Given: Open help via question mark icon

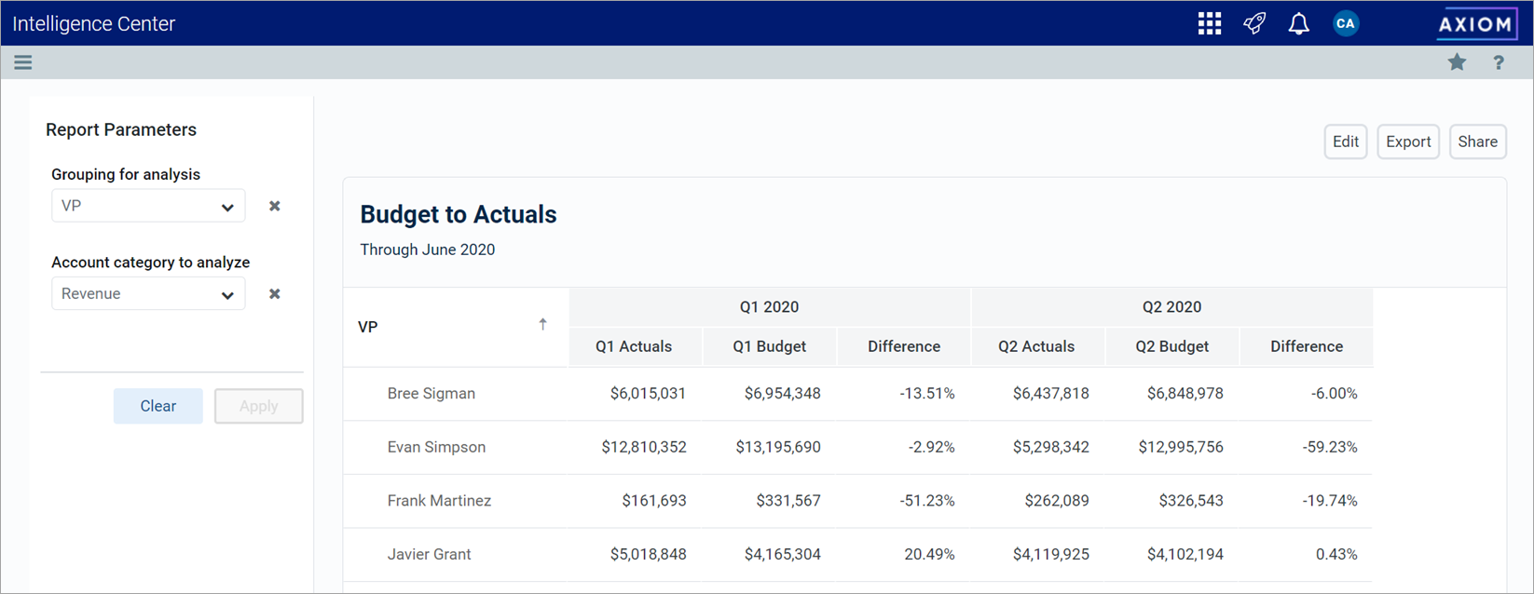Looking at the screenshot, I should pyautogui.click(x=1499, y=62).
